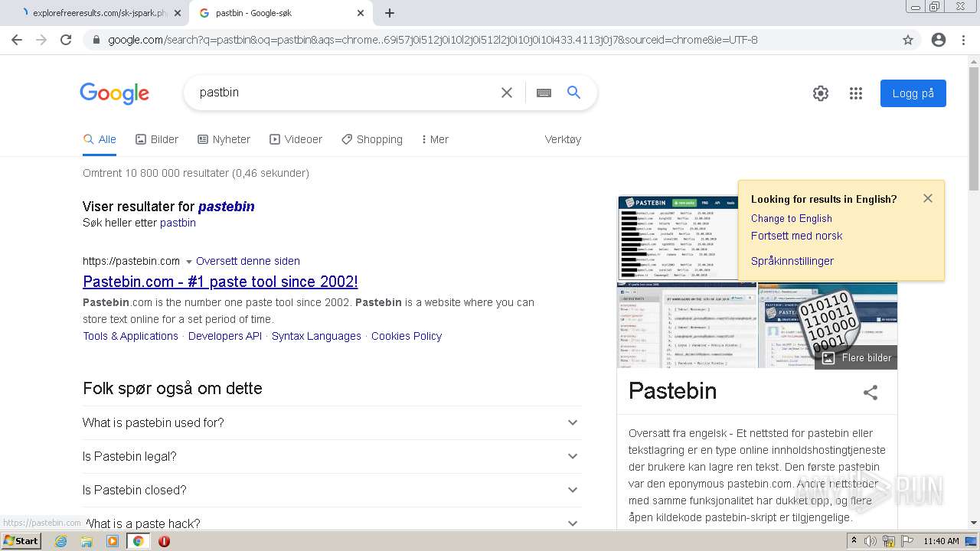Click inside the Google search input field

345,93
